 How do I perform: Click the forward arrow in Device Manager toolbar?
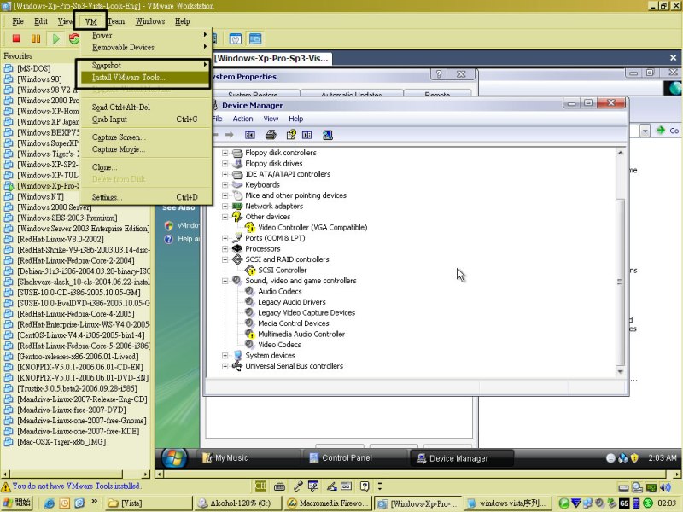[x=229, y=135]
